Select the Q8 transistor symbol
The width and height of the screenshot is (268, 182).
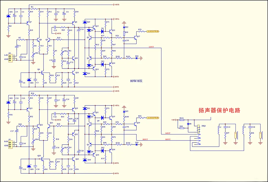pyautogui.click(x=74, y=23)
